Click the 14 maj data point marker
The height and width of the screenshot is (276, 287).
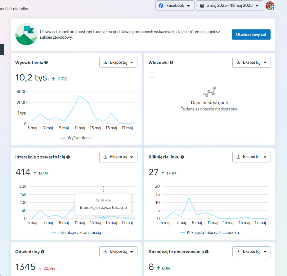[103, 218]
